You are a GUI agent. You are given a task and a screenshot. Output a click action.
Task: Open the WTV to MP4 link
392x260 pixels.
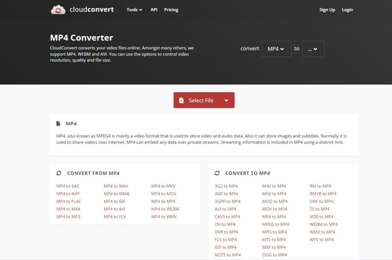pos(321,240)
